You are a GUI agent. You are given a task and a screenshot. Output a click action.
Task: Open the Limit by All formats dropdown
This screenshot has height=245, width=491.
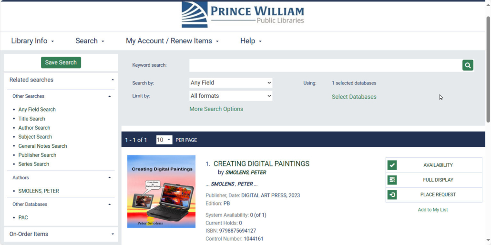tap(231, 96)
